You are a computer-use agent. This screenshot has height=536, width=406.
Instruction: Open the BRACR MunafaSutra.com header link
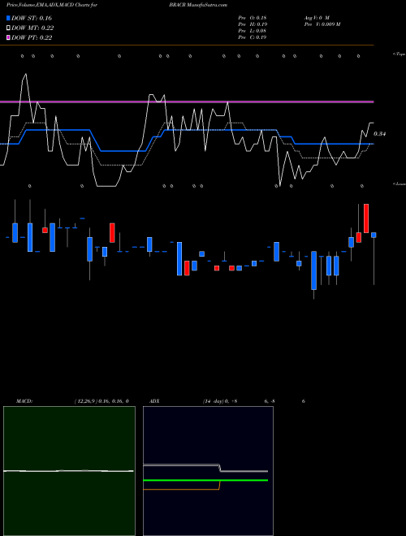(198, 5)
